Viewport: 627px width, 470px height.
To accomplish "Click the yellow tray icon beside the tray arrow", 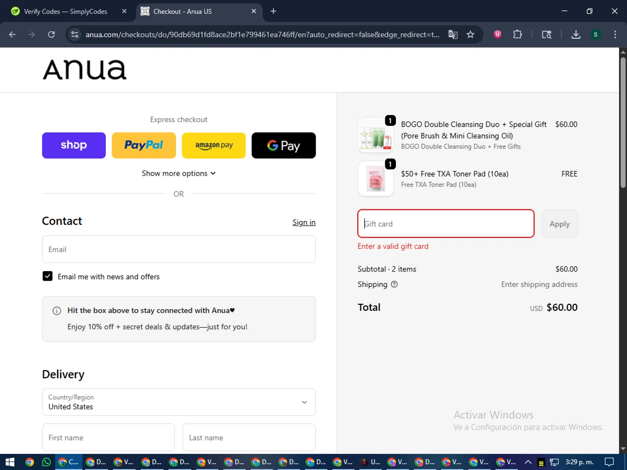I will tap(541, 462).
